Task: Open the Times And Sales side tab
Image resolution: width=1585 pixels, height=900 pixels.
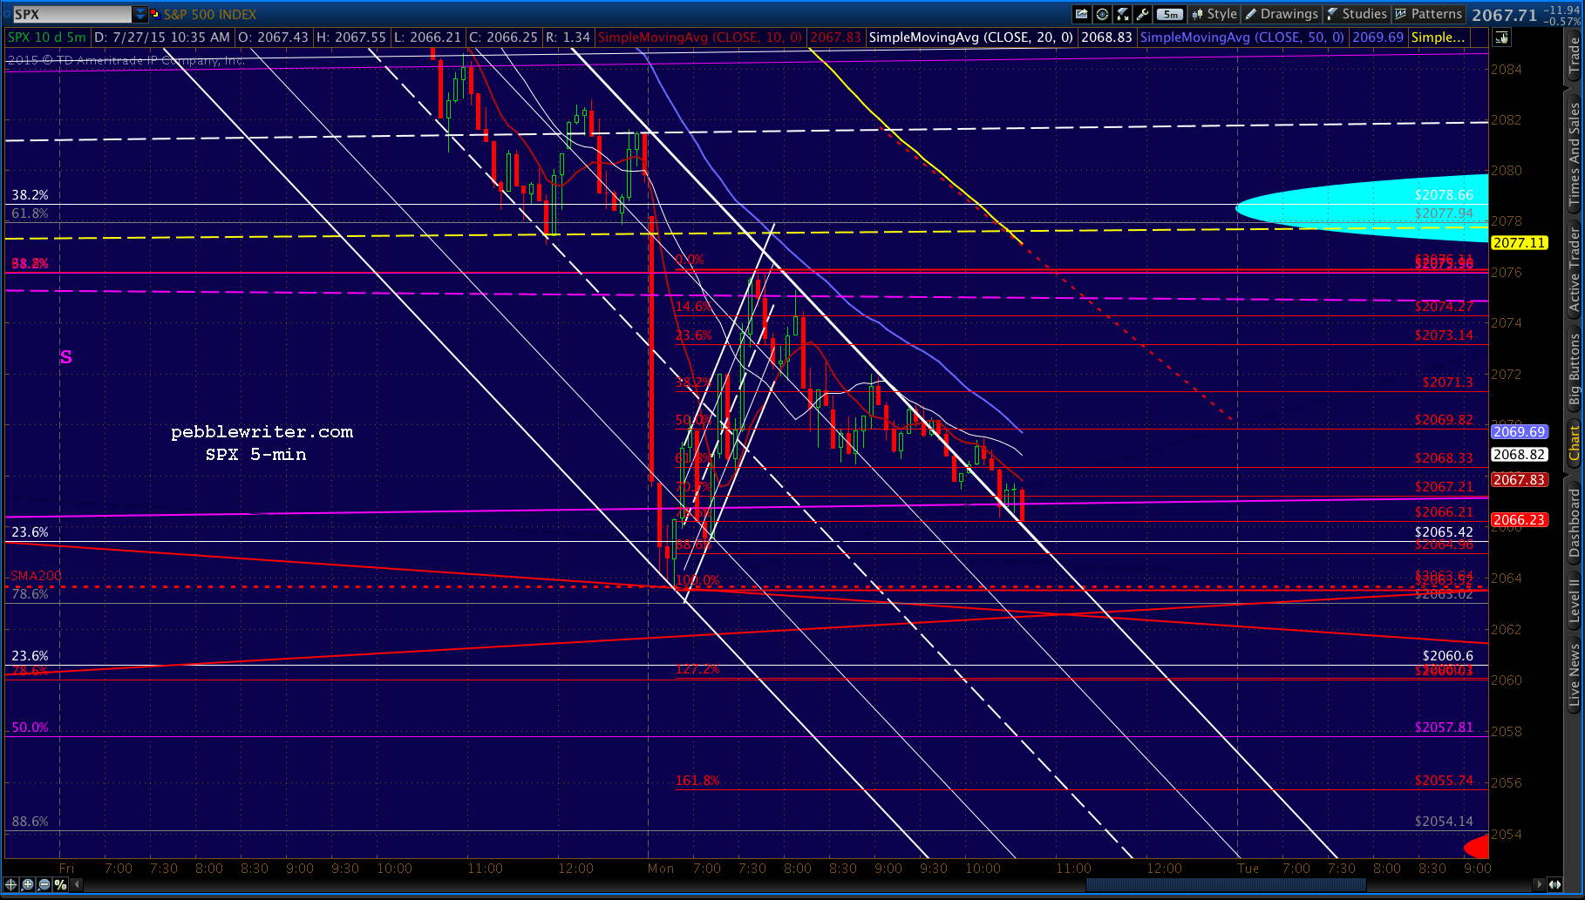Action: coord(1575,154)
